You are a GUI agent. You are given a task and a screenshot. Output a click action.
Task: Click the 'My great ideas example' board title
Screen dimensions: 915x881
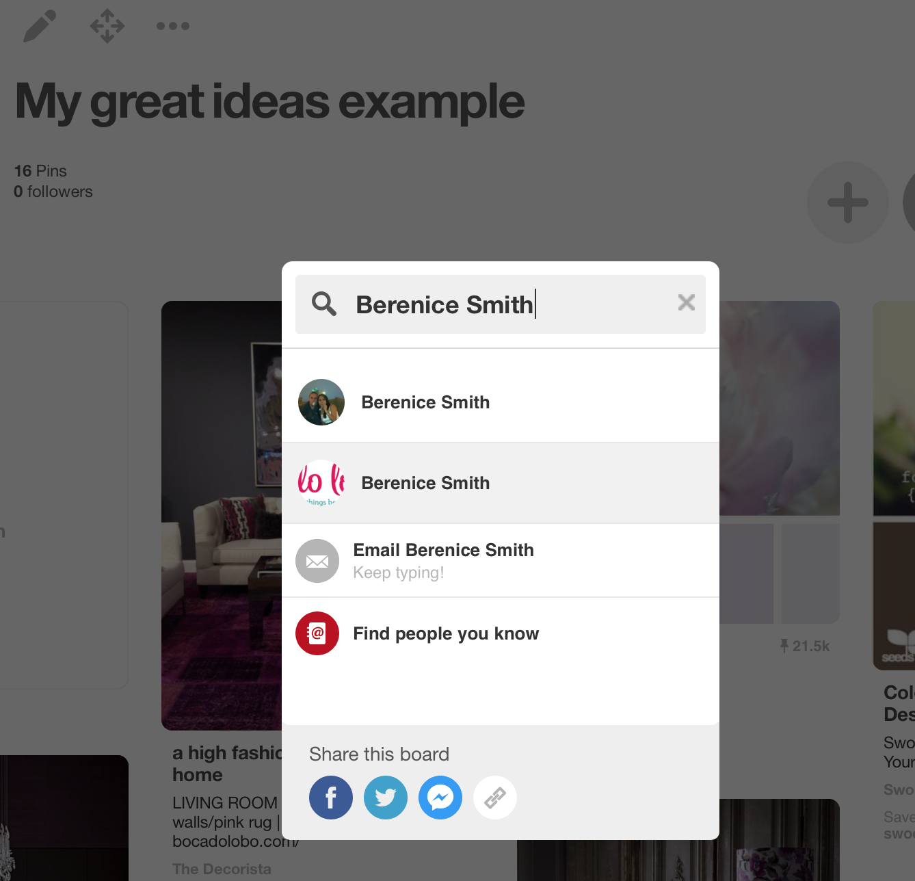coord(270,102)
